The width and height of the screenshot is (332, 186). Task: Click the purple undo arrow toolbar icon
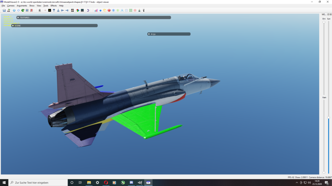pyautogui.click(x=88, y=10)
